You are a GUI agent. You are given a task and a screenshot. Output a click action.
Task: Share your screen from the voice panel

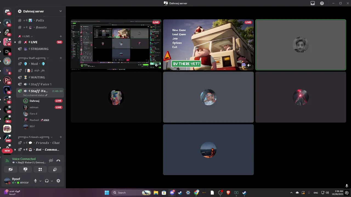click(26, 169)
